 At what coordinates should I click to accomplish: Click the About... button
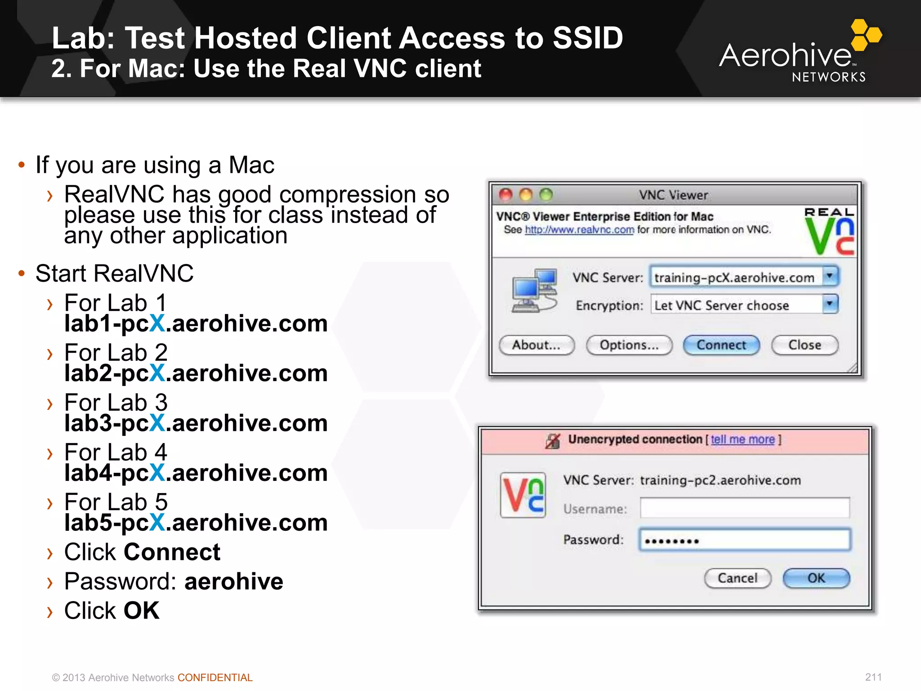point(537,345)
